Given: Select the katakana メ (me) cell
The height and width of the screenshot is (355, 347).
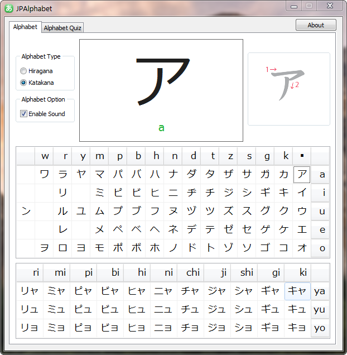Looking at the screenshot, I should [x=99, y=229].
